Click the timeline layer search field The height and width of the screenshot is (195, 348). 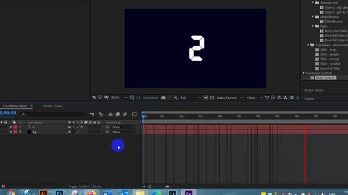pos(52,114)
